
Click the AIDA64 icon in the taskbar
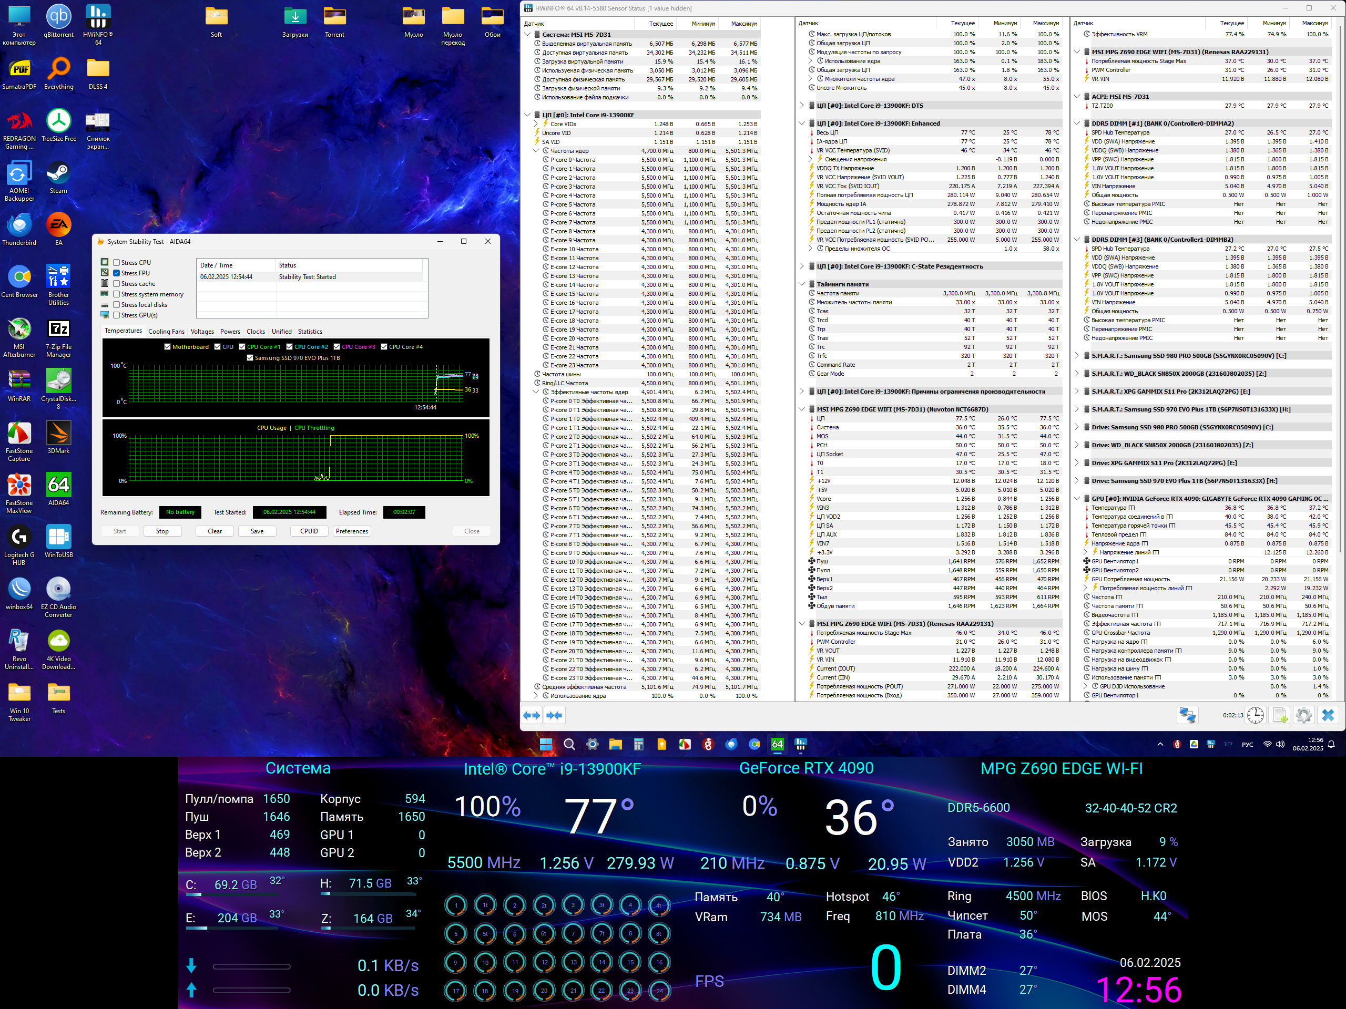[x=778, y=745]
